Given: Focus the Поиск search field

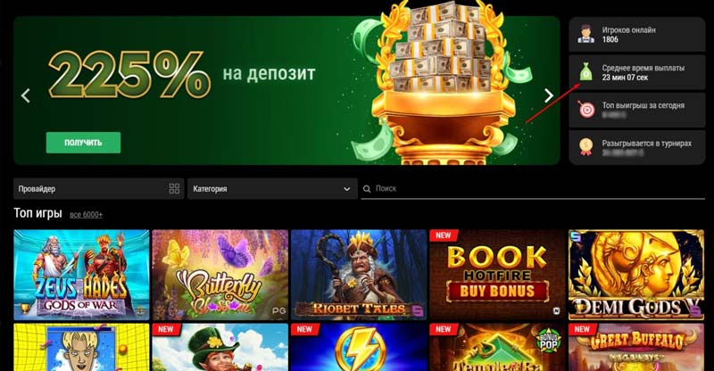Looking at the screenshot, I should pos(533,188).
